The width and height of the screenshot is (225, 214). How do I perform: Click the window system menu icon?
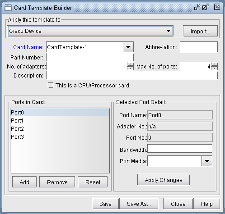8,8
